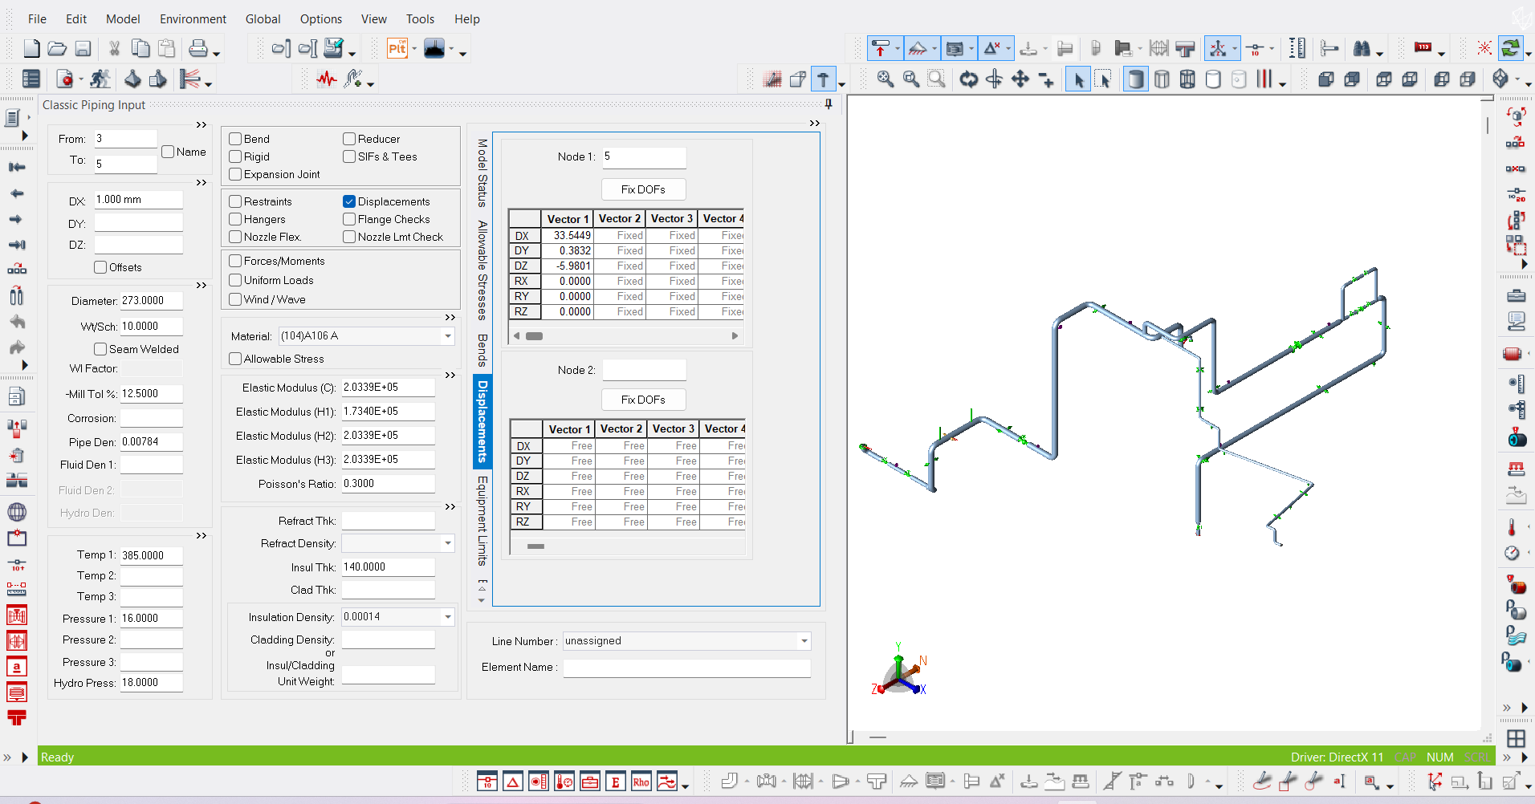Screen dimensions: 1535x804
Task: Uncheck the Displacements checkbox
Action: point(349,201)
